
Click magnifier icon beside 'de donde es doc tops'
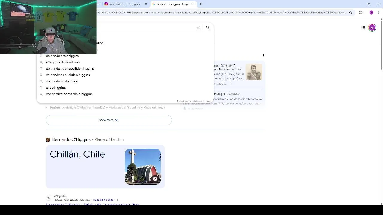(41, 82)
